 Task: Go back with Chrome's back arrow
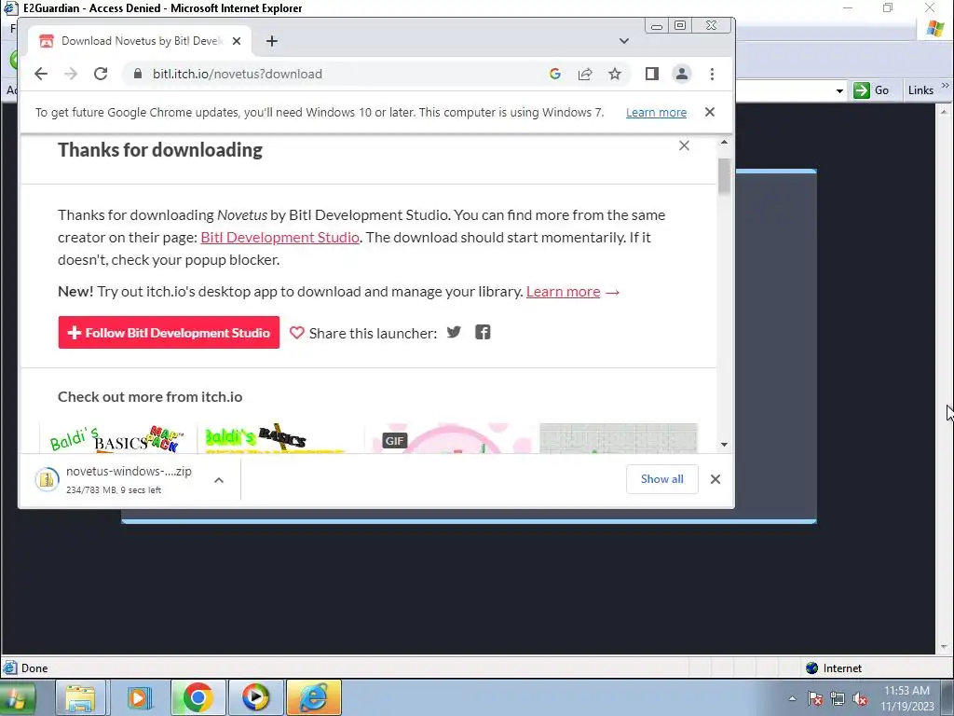pyautogui.click(x=41, y=75)
